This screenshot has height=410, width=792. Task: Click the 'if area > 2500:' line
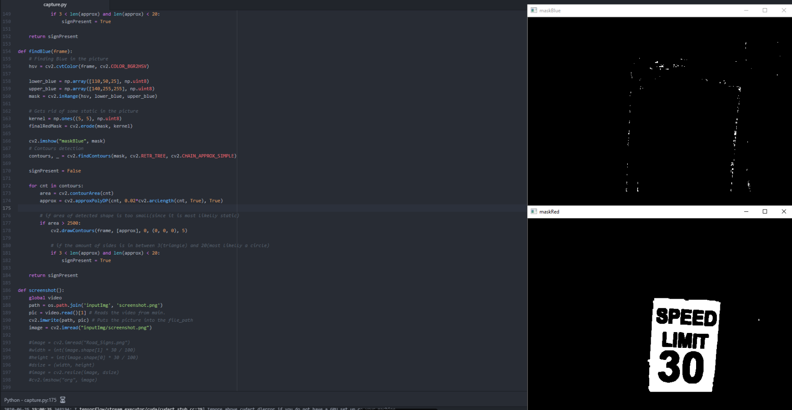tap(60, 223)
